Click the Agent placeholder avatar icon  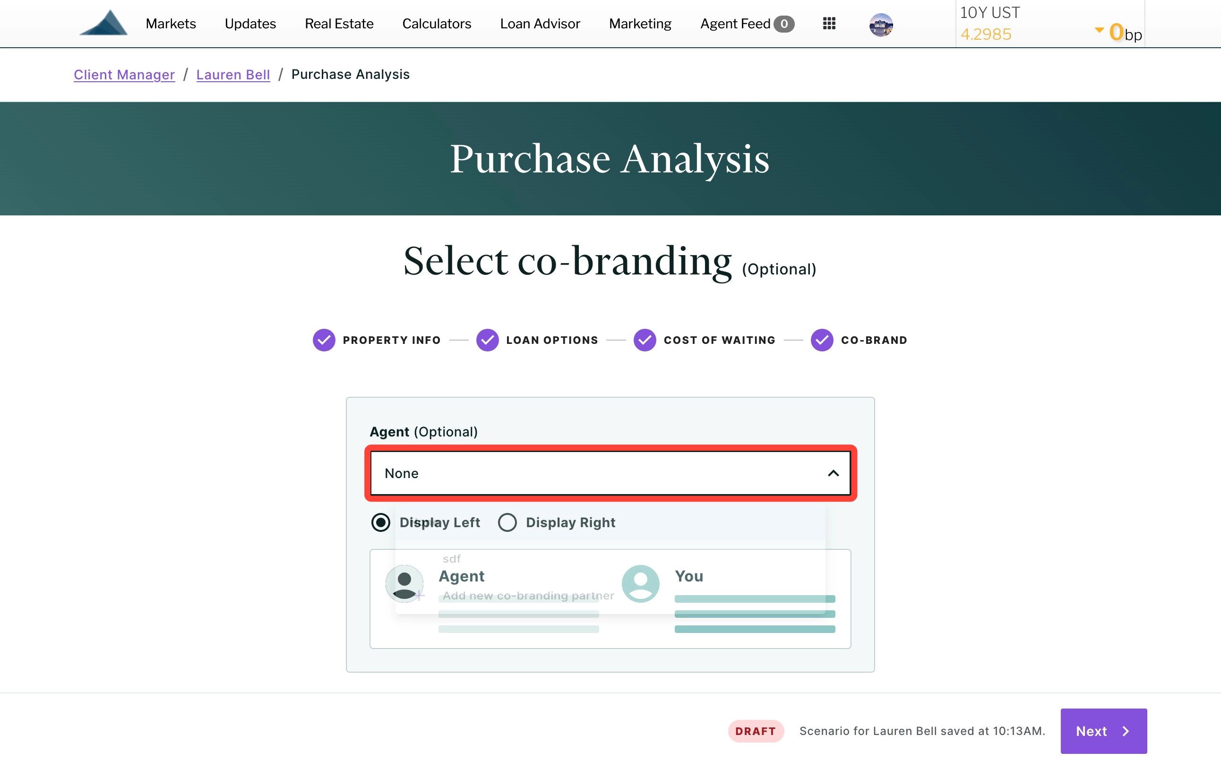[x=404, y=583]
